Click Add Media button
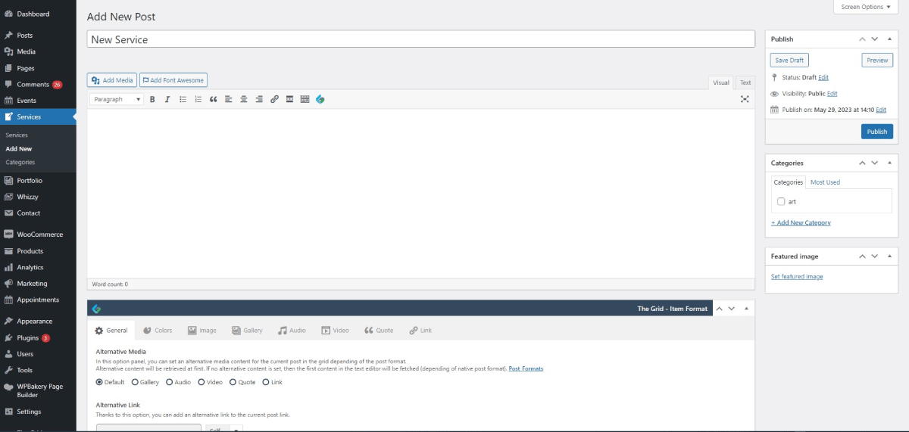 [112, 80]
